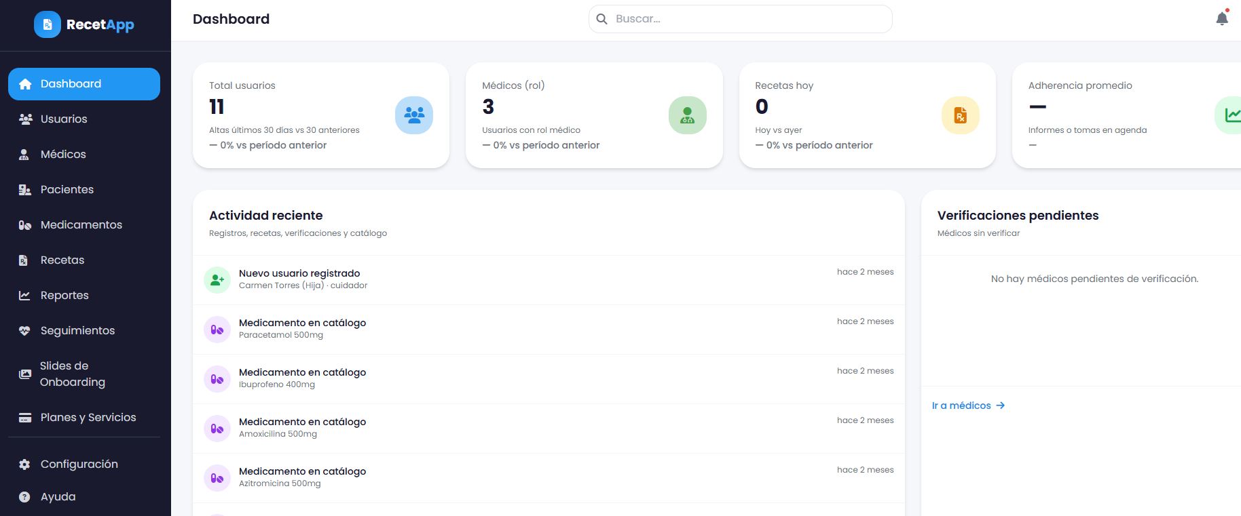The width and height of the screenshot is (1241, 516).
Task: Open Slides de Onboarding
Action: pos(84,374)
